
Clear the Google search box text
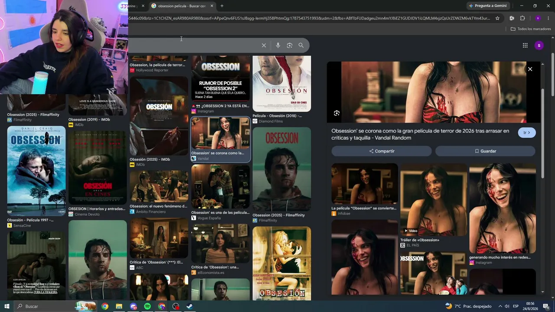[264, 45]
